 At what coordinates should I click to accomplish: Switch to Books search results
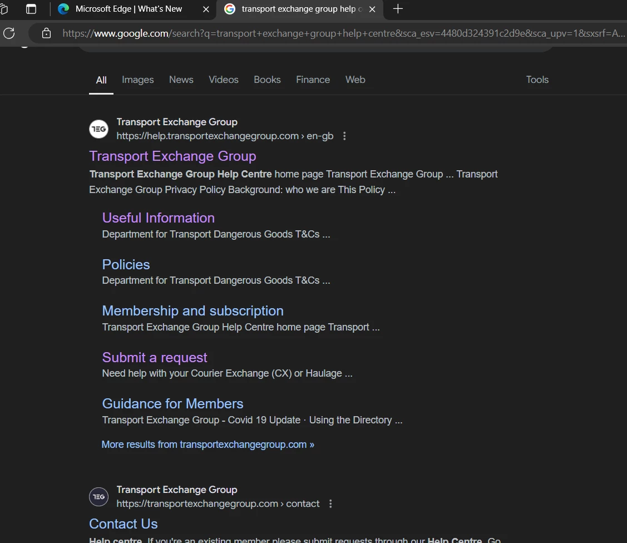coord(267,80)
